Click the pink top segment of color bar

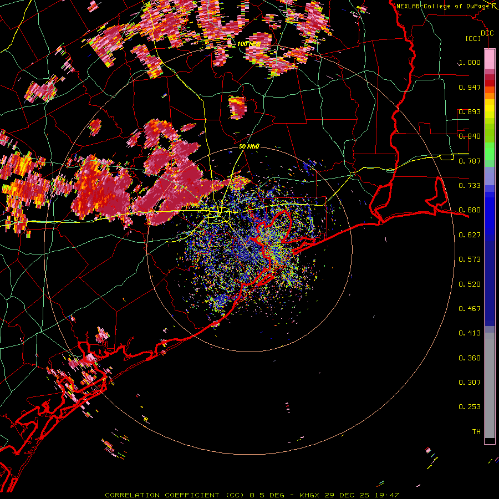pos(490,59)
